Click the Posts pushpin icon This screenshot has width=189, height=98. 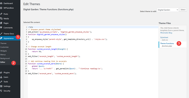pos(1,14)
